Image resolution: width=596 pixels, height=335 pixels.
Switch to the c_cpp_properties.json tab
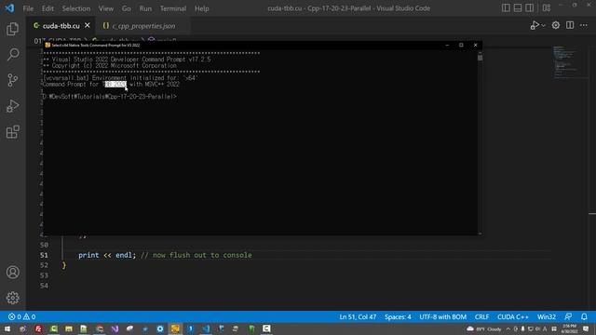(x=143, y=26)
